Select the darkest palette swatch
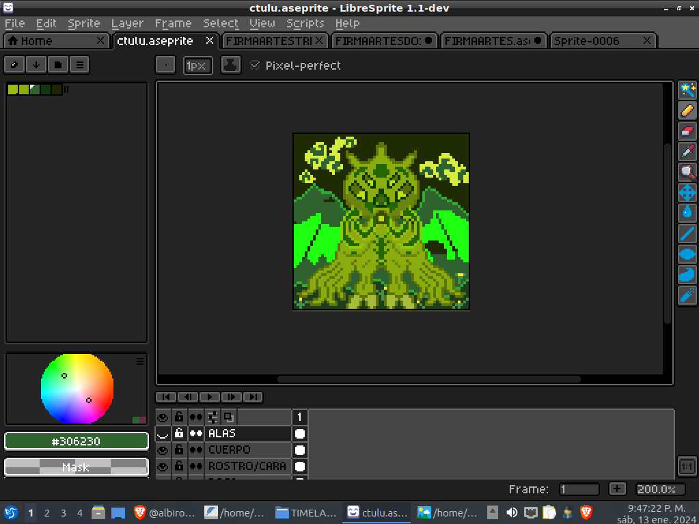 click(57, 89)
